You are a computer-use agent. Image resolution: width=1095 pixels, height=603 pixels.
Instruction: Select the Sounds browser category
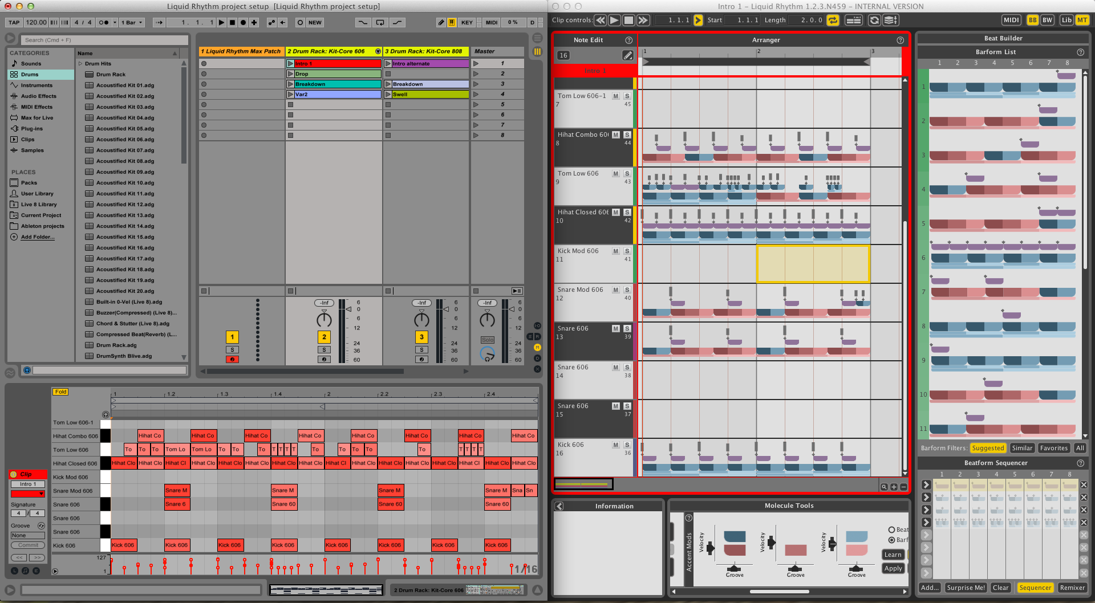coord(31,63)
